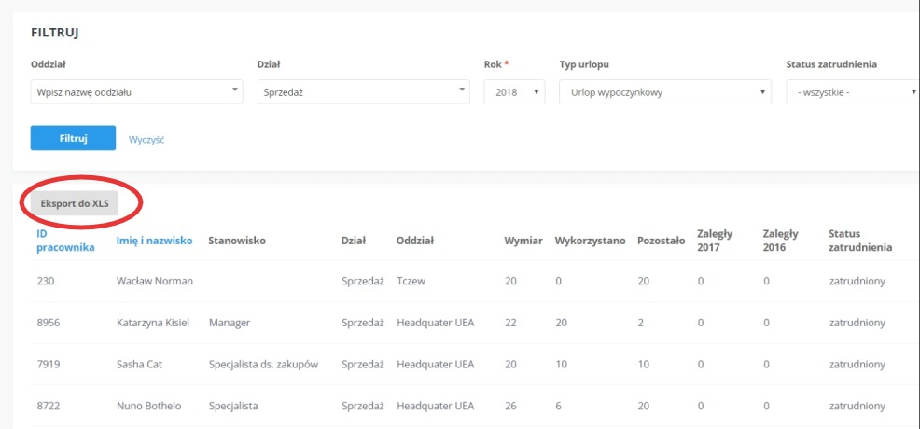
Task: Click on employee Sasha Cat
Action: (139, 364)
